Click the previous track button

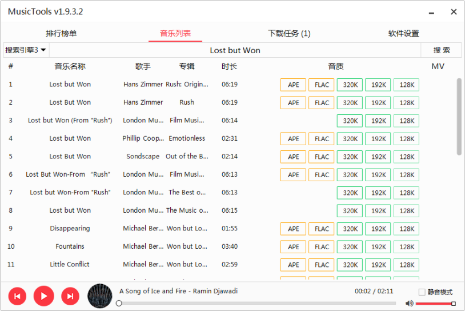tap(17, 296)
